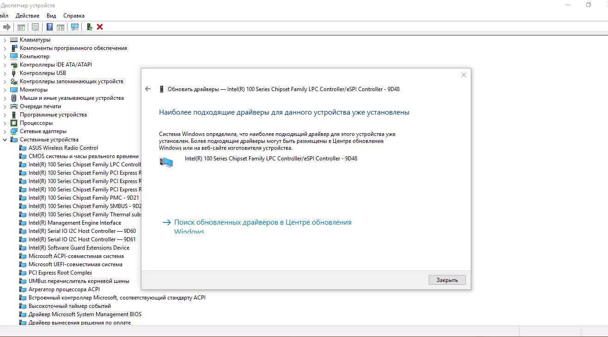This screenshot has height=337, width=608.
Task: Close the Обновить драйверы dialog with the X
Action: 464,75
